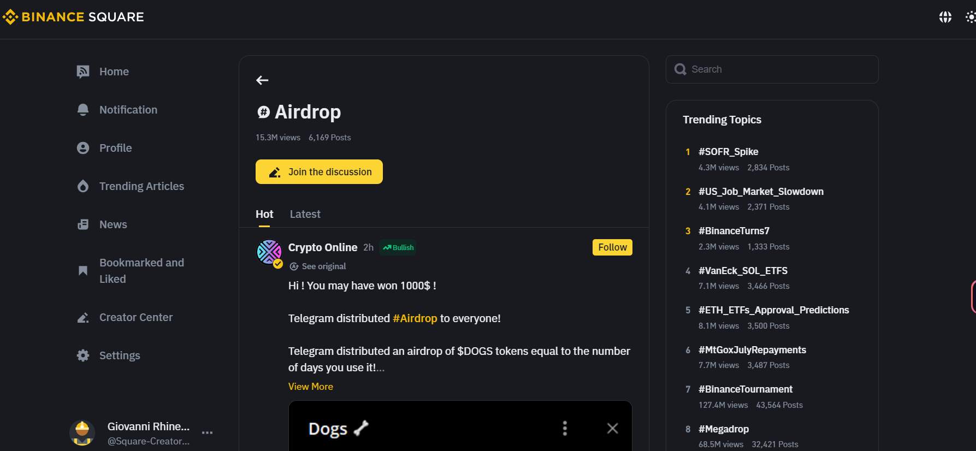
Task: Click Join the discussion button
Action: tap(319, 172)
